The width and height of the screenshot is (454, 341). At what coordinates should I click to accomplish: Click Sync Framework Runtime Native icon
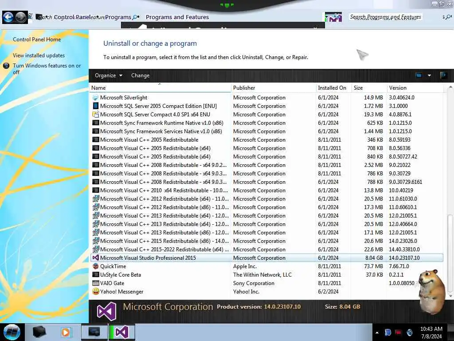pyautogui.click(x=95, y=123)
